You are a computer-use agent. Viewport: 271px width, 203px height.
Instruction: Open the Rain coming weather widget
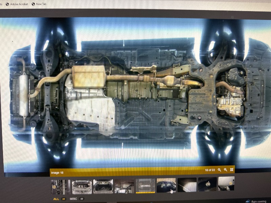click(258, 201)
